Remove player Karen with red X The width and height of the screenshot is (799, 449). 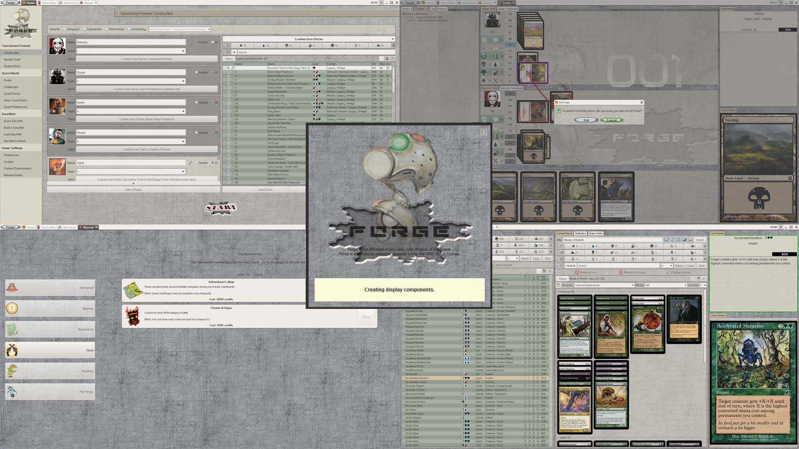[x=218, y=99]
